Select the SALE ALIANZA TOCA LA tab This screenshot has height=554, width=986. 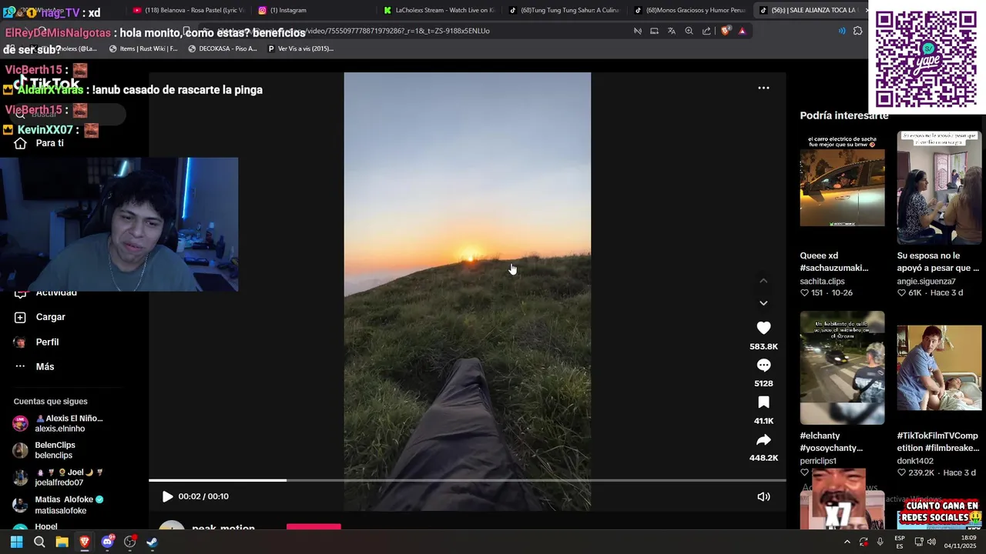click(809, 10)
